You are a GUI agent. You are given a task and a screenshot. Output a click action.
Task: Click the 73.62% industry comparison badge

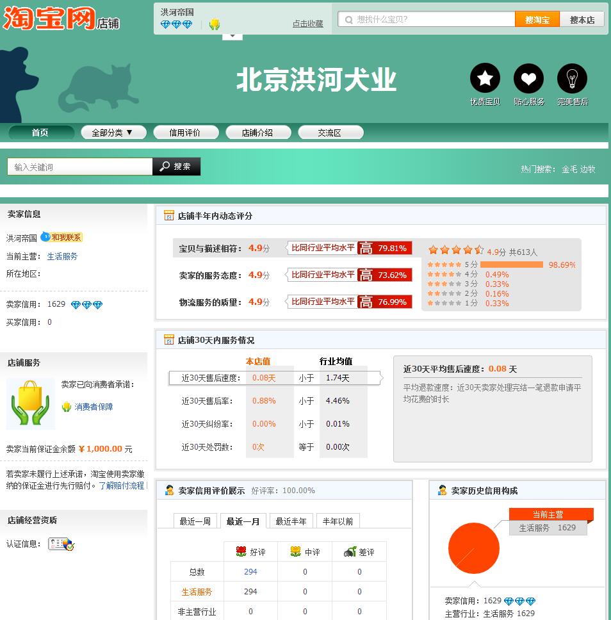pyautogui.click(x=349, y=275)
